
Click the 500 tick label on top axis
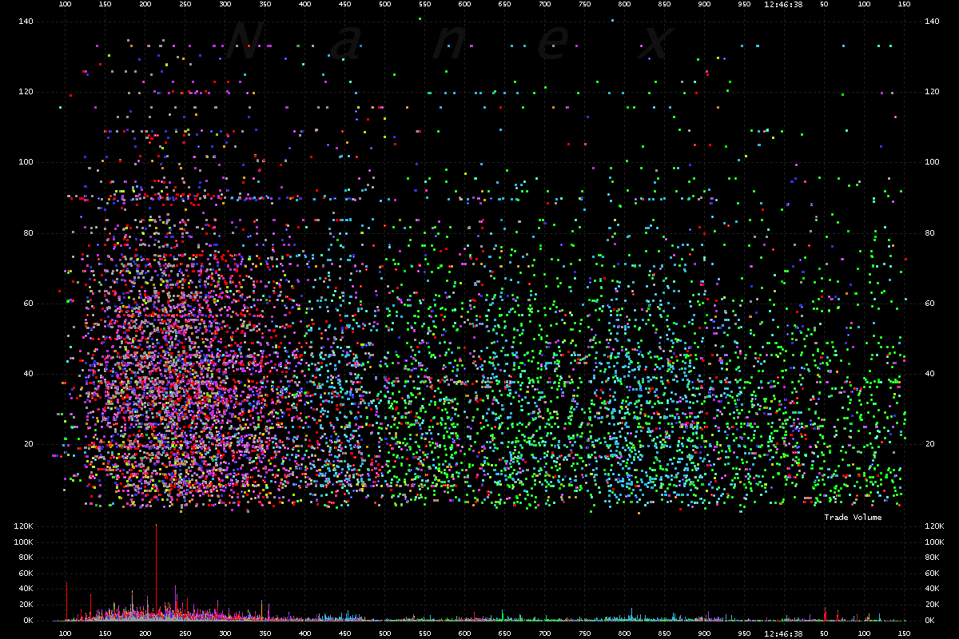pyautogui.click(x=384, y=4)
